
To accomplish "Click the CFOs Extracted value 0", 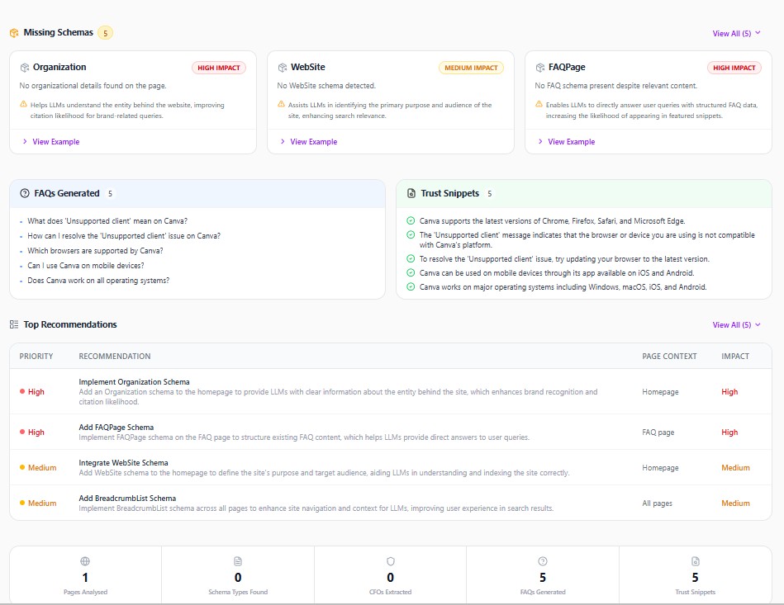I will coord(391,578).
